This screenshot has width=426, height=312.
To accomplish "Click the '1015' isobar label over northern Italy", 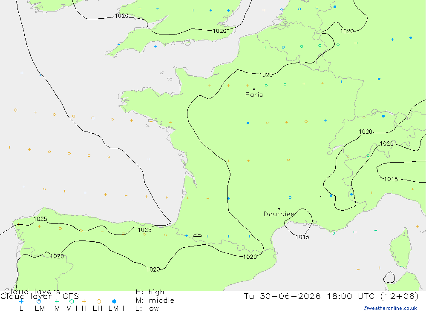I will coord(391,179).
